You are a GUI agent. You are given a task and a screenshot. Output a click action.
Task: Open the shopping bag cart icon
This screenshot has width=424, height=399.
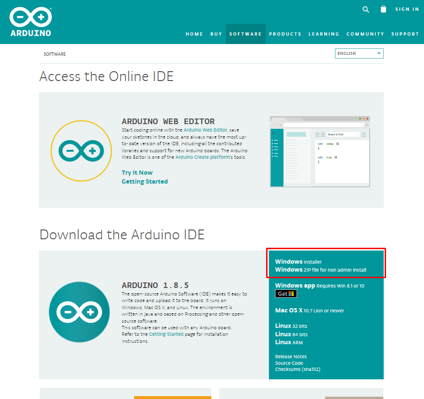[x=383, y=9]
